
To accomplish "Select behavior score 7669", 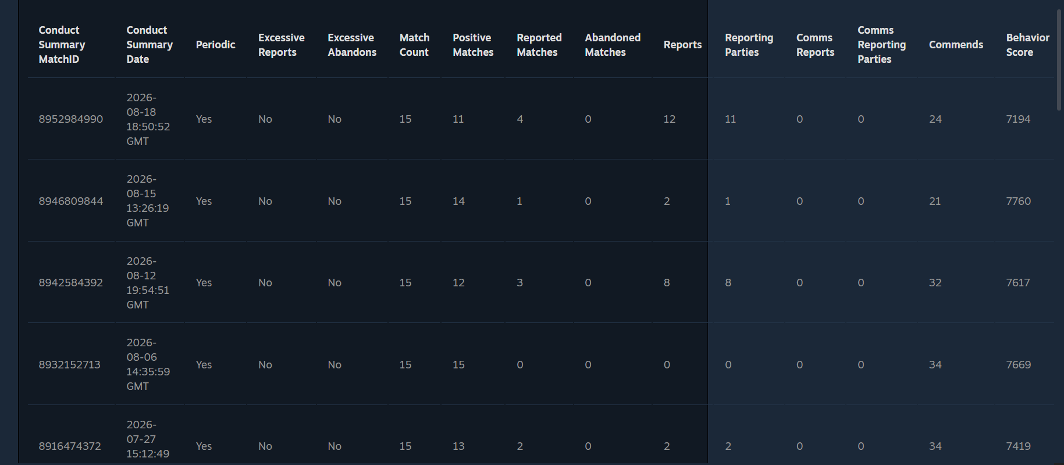I will click(1019, 364).
